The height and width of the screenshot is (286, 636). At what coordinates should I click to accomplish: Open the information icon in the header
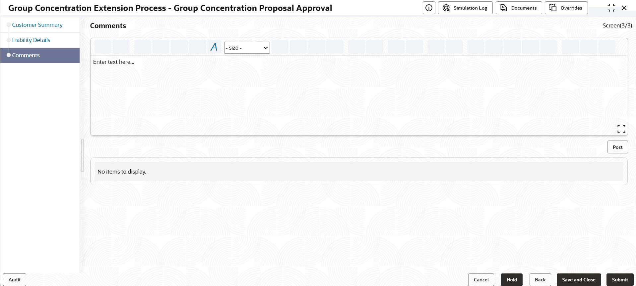[429, 8]
